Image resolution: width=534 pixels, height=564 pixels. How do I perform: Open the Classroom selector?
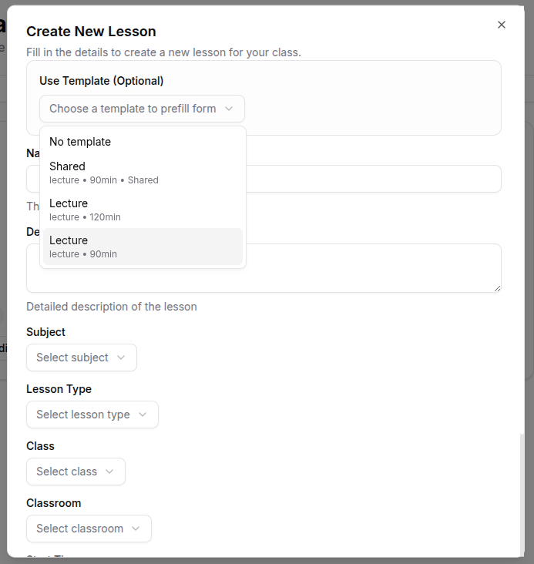(x=89, y=529)
